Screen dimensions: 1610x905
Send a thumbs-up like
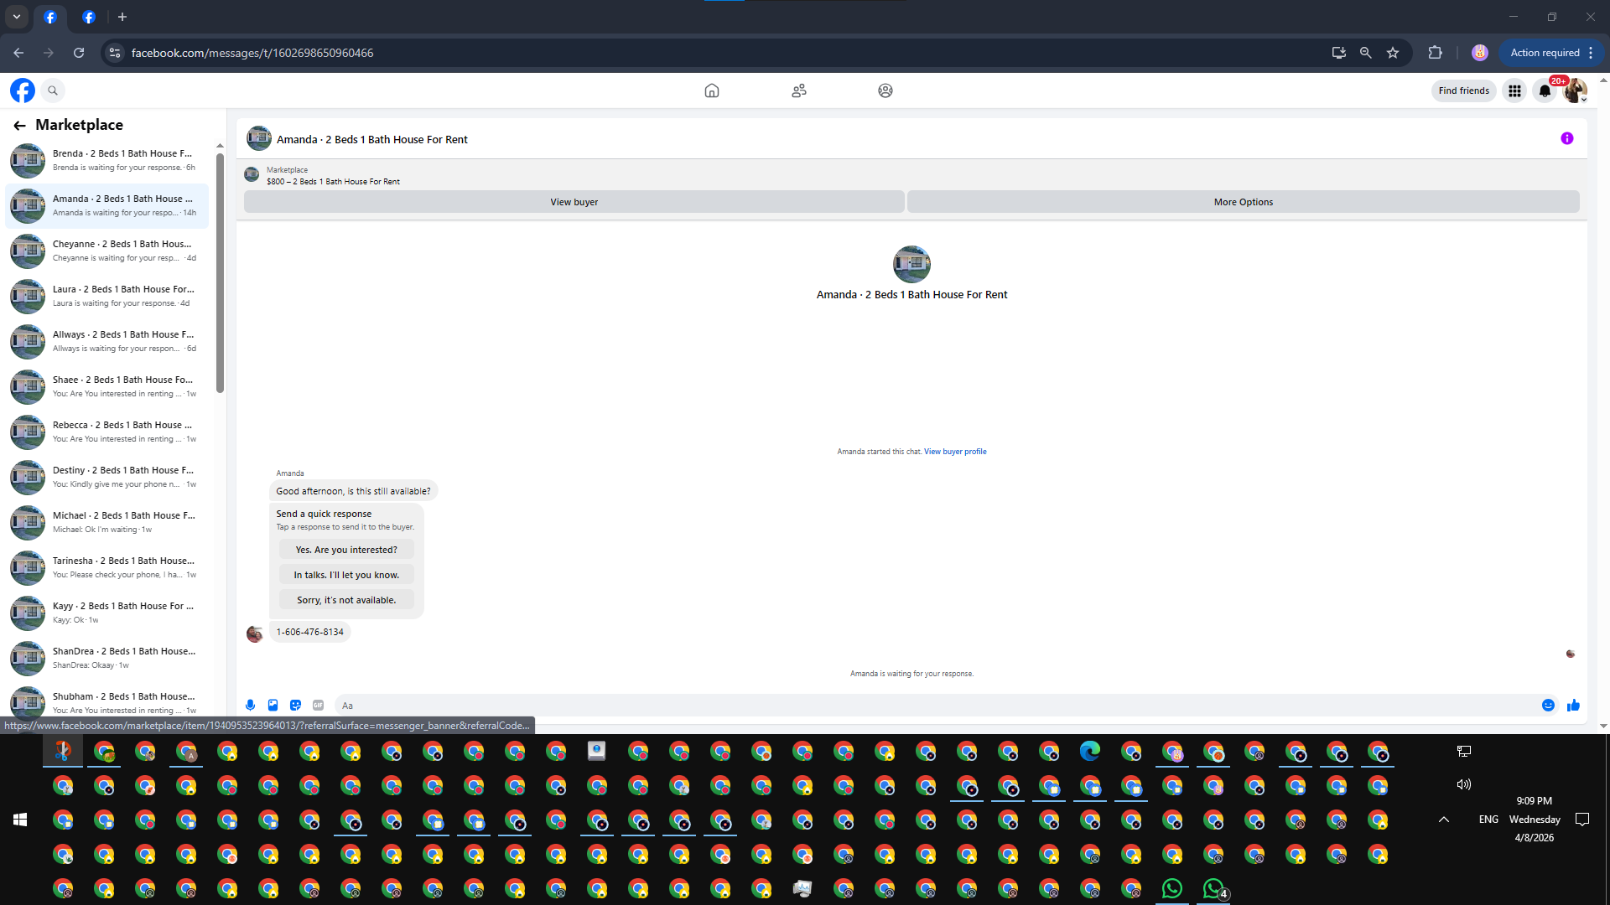click(x=1573, y=706)
